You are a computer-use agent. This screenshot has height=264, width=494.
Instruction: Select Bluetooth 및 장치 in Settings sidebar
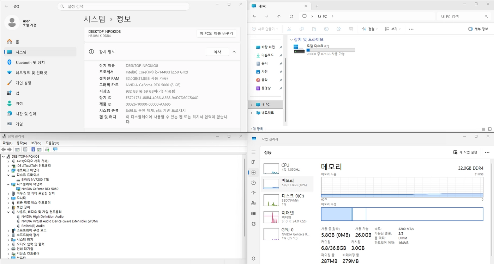pyautogui.click(x=40, y=62)
